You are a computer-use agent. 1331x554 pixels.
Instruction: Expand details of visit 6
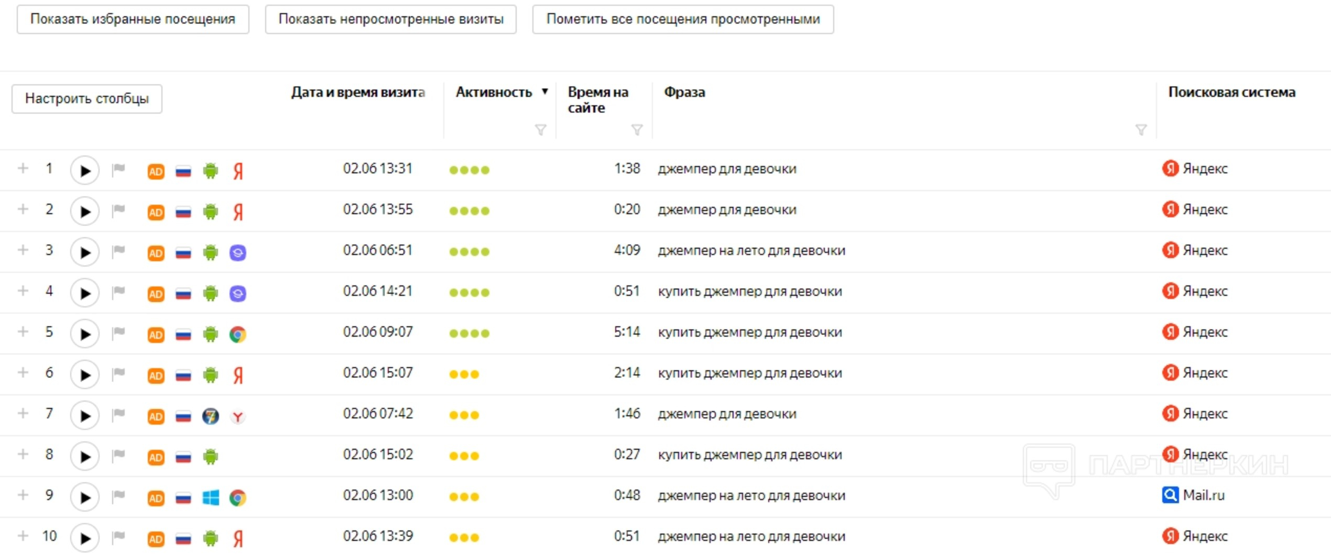23,372
